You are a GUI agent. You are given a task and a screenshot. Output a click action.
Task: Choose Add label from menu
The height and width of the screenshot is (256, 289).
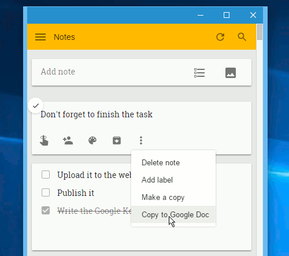tap(173, 180)
